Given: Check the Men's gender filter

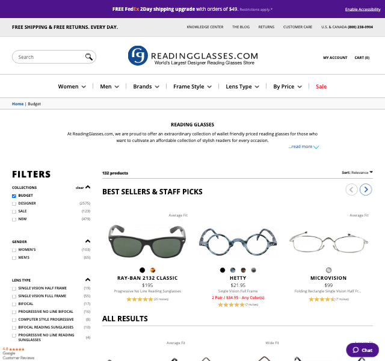Looking at the screenshot, I should pos(14,258).
